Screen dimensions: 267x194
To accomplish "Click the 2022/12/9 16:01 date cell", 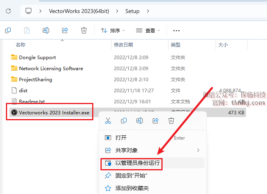I will [133, 101].
